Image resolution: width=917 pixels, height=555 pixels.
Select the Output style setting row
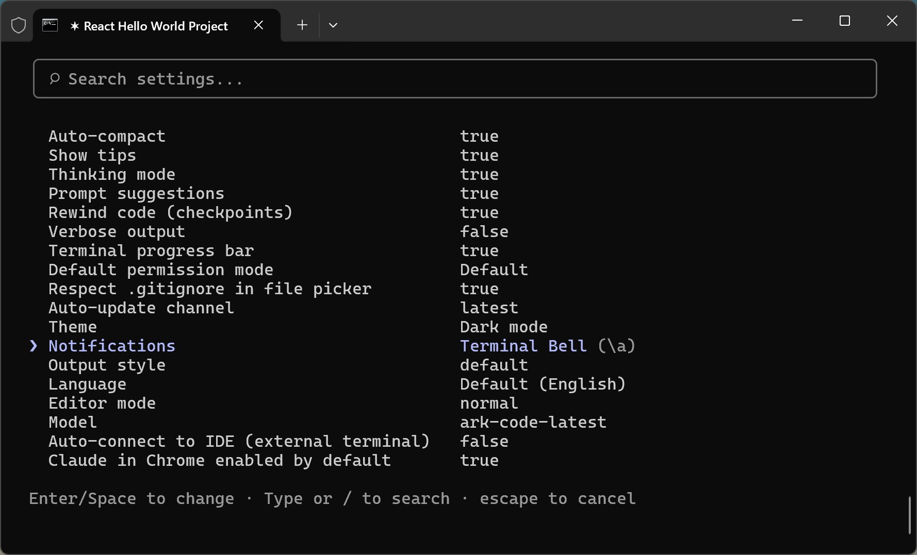(107, 365)
